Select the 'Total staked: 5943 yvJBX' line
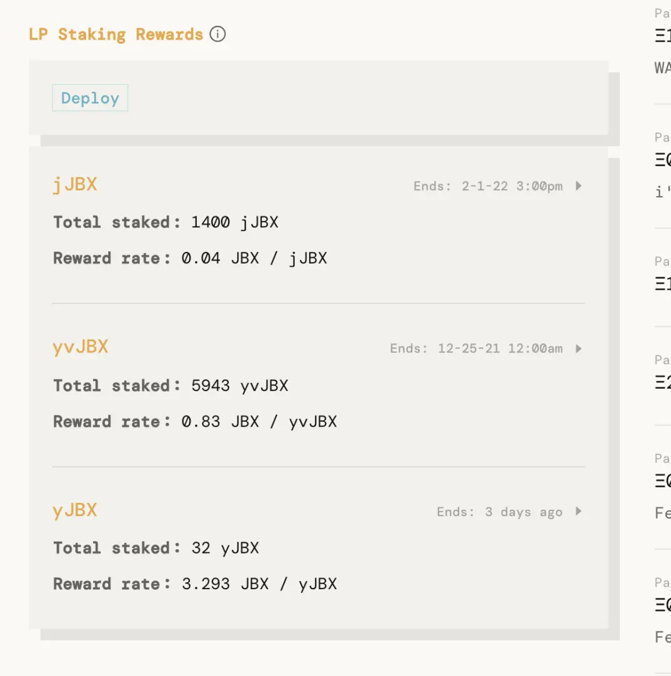This screenshot has width=671, height=676. coord(171,385)
